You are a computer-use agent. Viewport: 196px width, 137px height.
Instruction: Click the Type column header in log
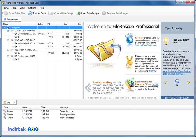pos(12,107)
